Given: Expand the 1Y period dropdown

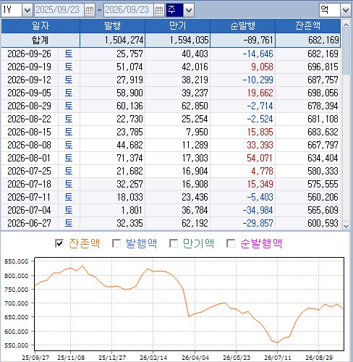Looking at the screenshot, I should (27, 10).
